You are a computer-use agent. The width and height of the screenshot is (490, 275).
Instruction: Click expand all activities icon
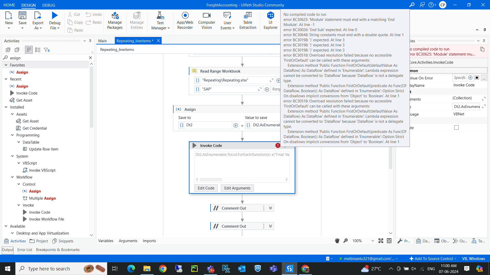pyautogui.click(x=8, y=50)
